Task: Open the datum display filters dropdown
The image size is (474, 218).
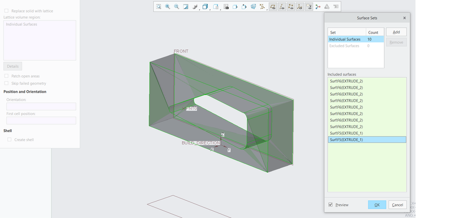Action: point(262,7)
